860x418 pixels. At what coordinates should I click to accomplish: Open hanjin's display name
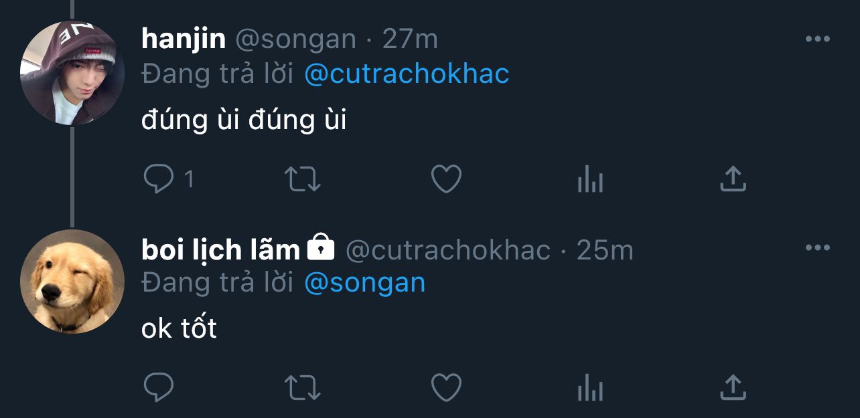pyautogui.click(x=184, y=39)
